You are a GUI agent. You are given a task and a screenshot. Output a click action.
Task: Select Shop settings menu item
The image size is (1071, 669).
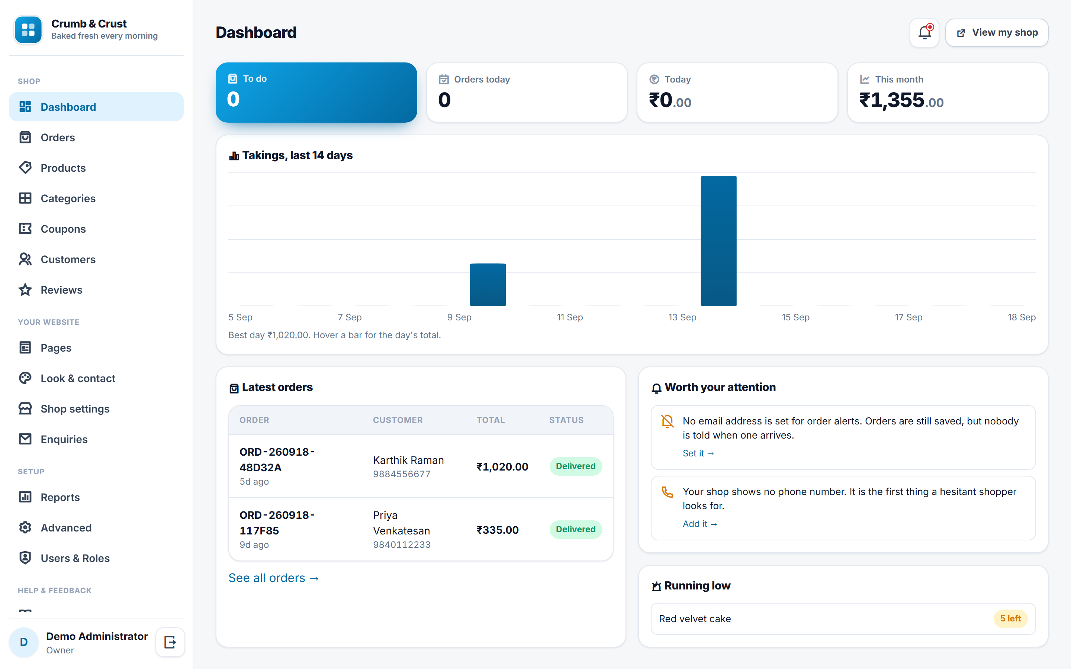coord(96,408)
